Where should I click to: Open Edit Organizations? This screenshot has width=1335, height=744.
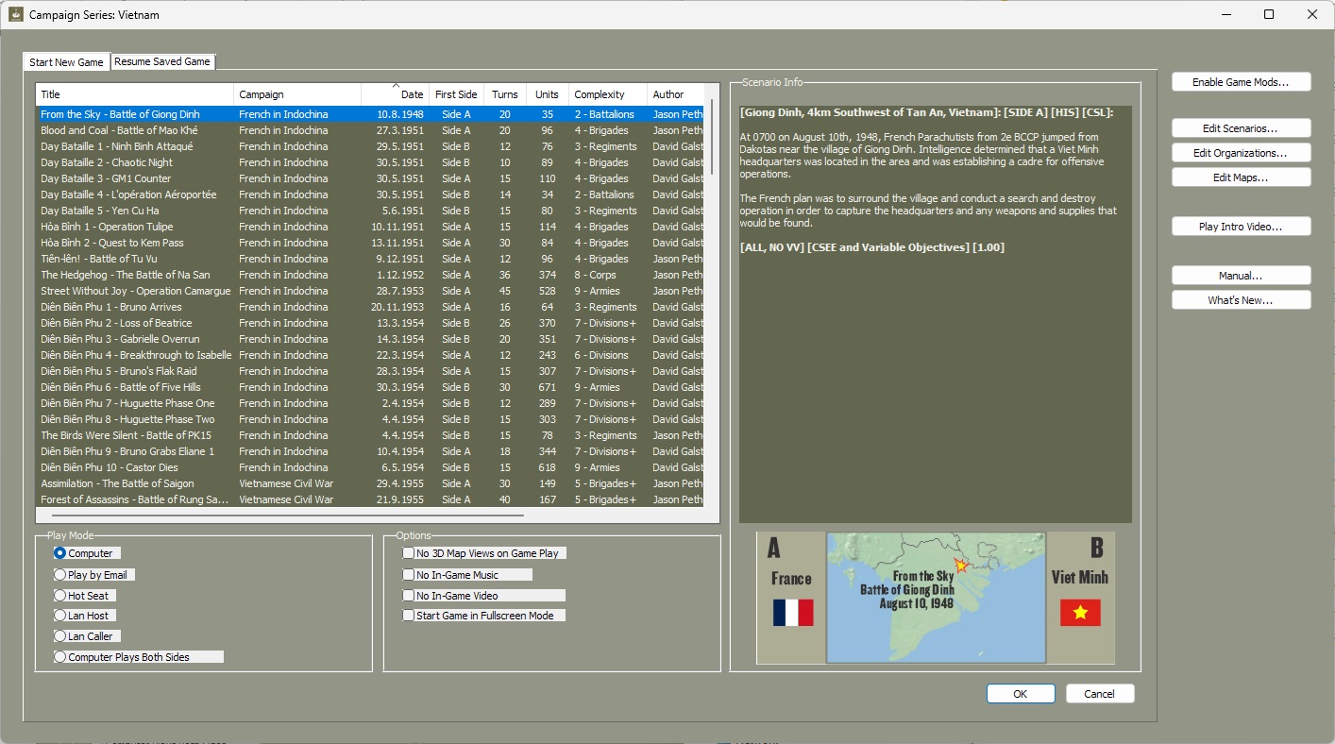tap(1241, 153)
